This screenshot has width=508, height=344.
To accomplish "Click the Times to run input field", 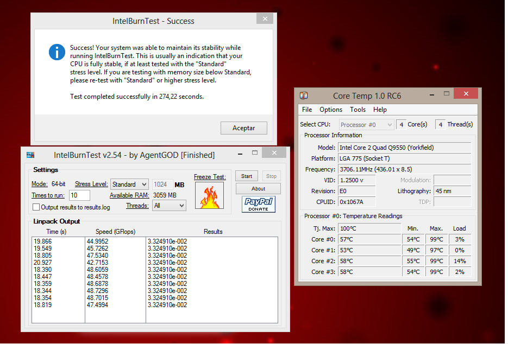I will tap(79, 195).
